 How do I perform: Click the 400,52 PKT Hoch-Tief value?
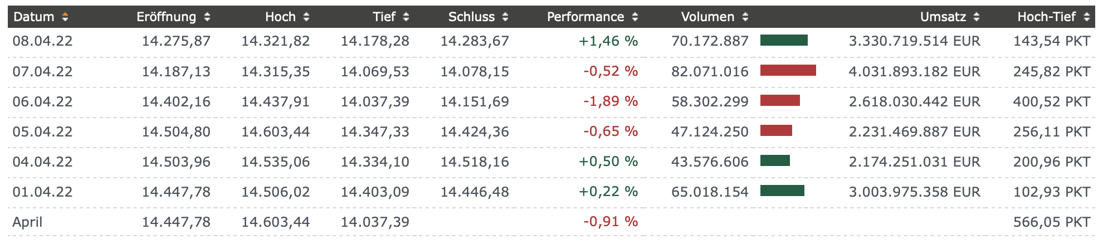(1051, 102)
